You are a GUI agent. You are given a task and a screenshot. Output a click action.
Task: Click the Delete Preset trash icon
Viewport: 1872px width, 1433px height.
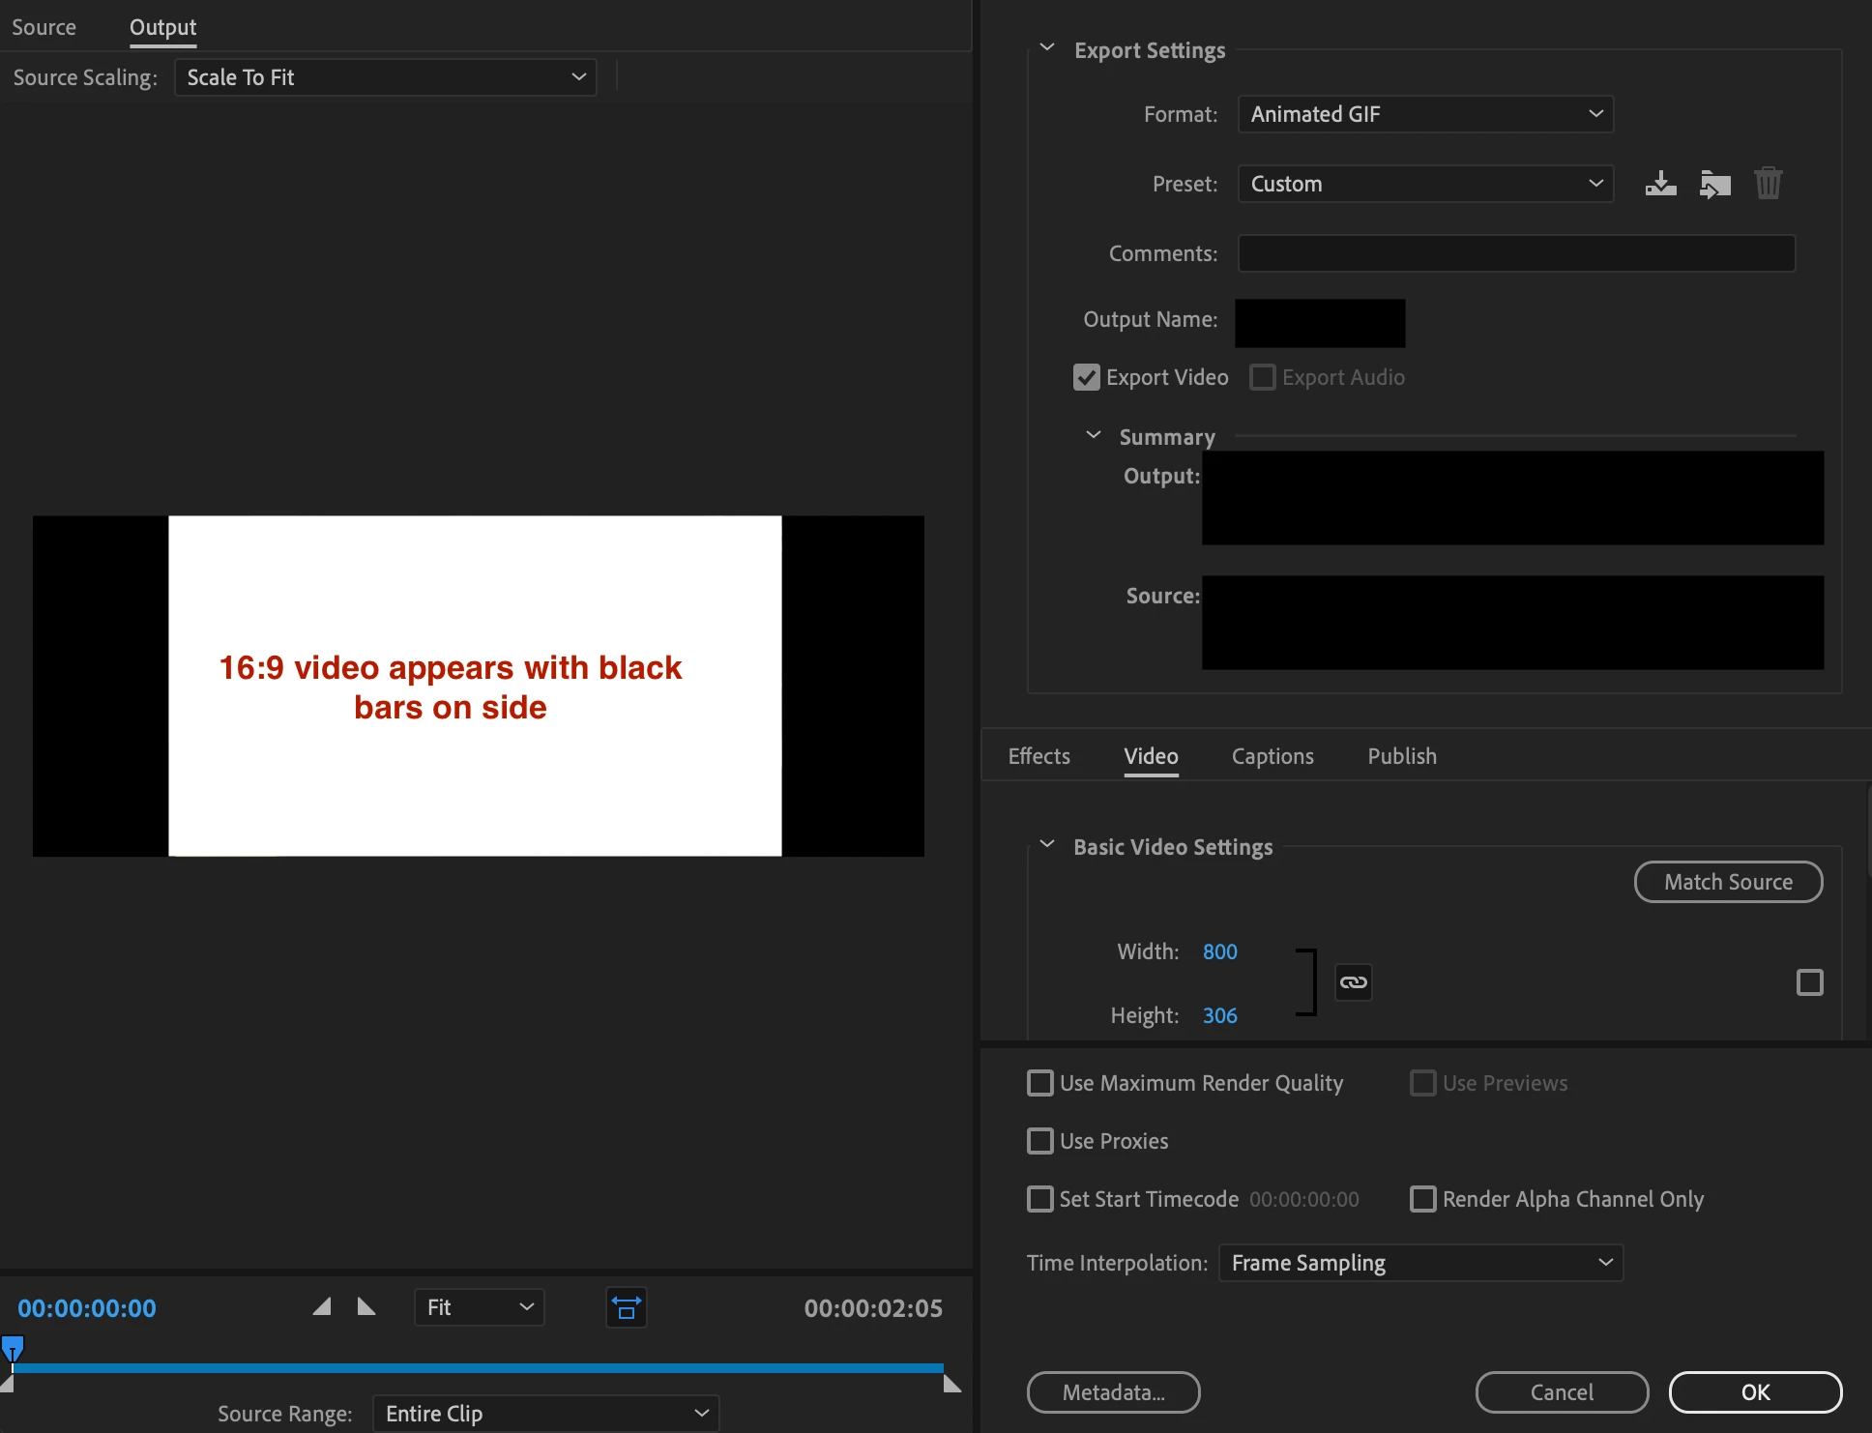[1768, 184]
